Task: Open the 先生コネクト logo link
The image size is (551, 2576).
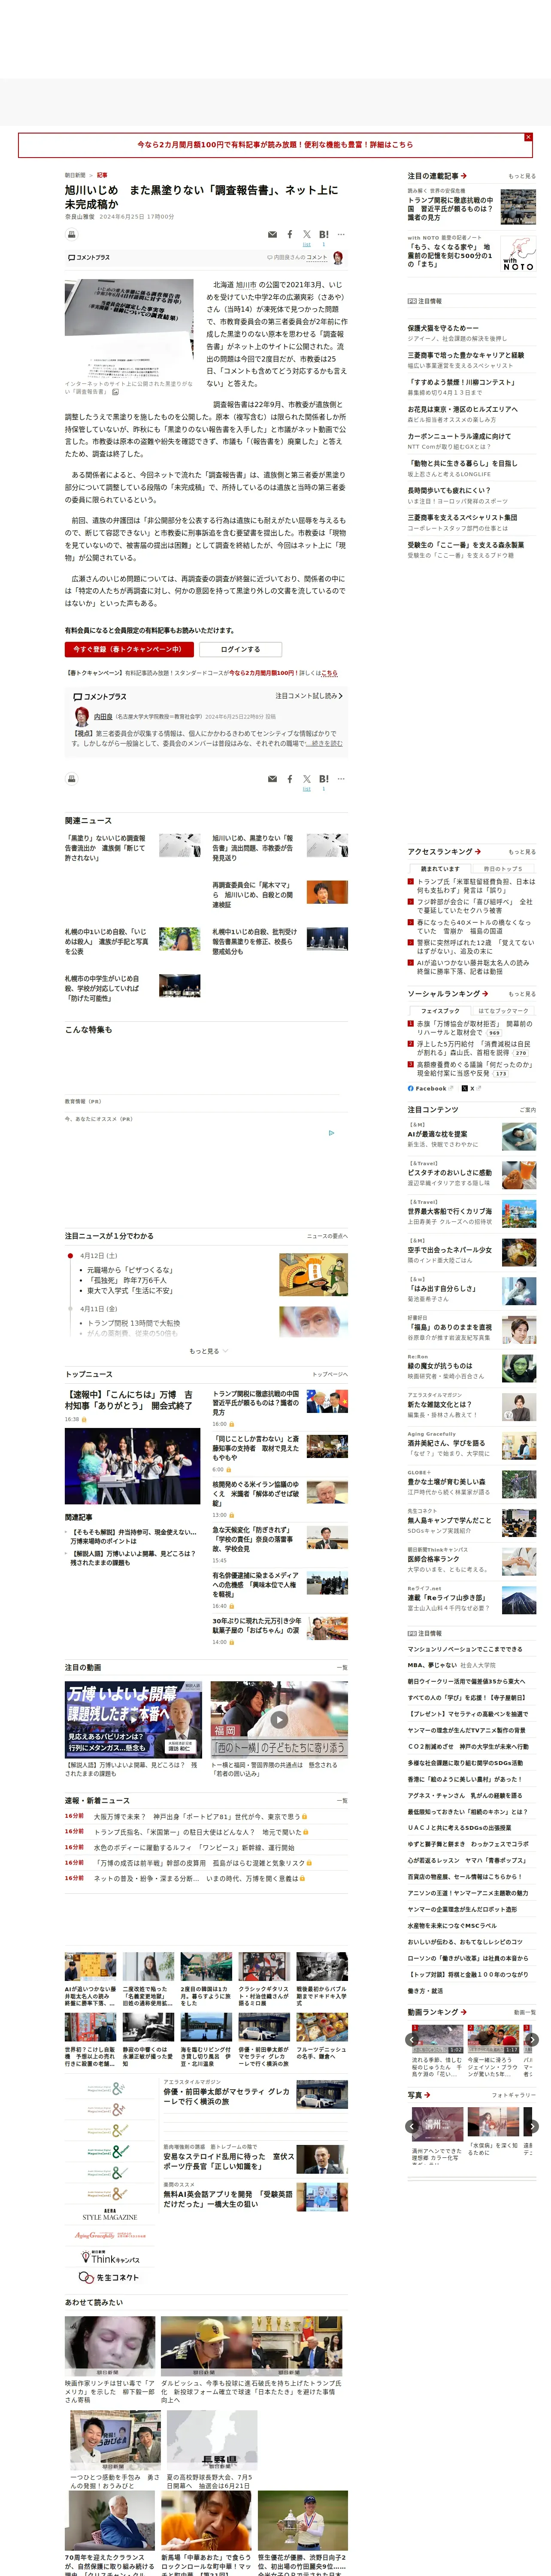Action: tap(110, 2277)
